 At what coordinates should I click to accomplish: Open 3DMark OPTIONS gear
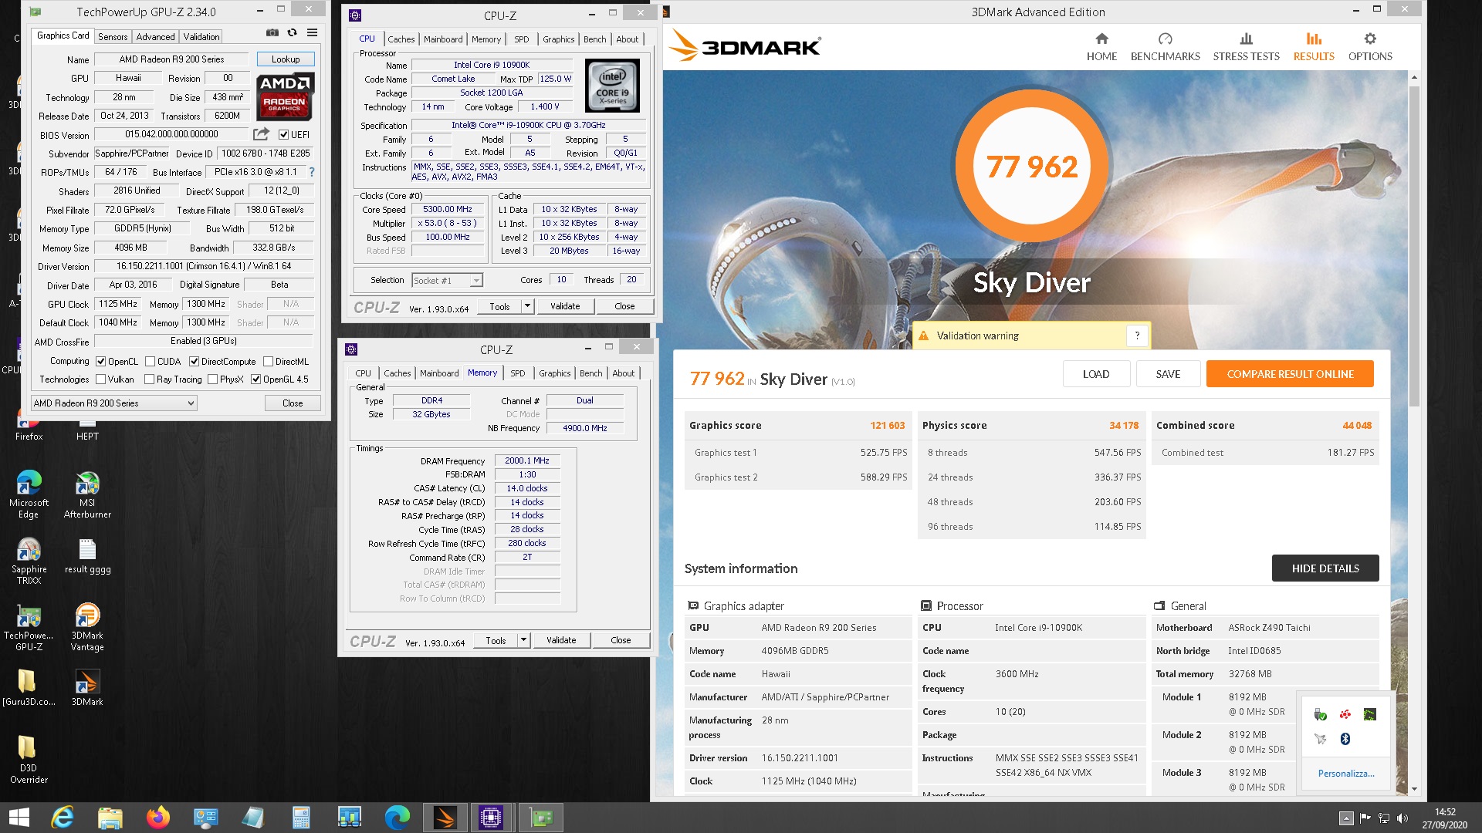pyautogui.click(x=1370, y=47)
